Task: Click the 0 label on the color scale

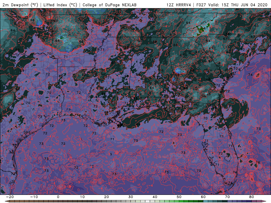Action: (58, 197)
